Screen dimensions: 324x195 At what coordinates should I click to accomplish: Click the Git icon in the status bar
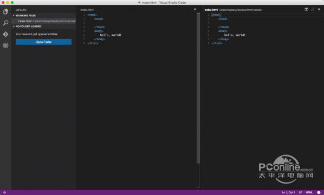point(4,192)
